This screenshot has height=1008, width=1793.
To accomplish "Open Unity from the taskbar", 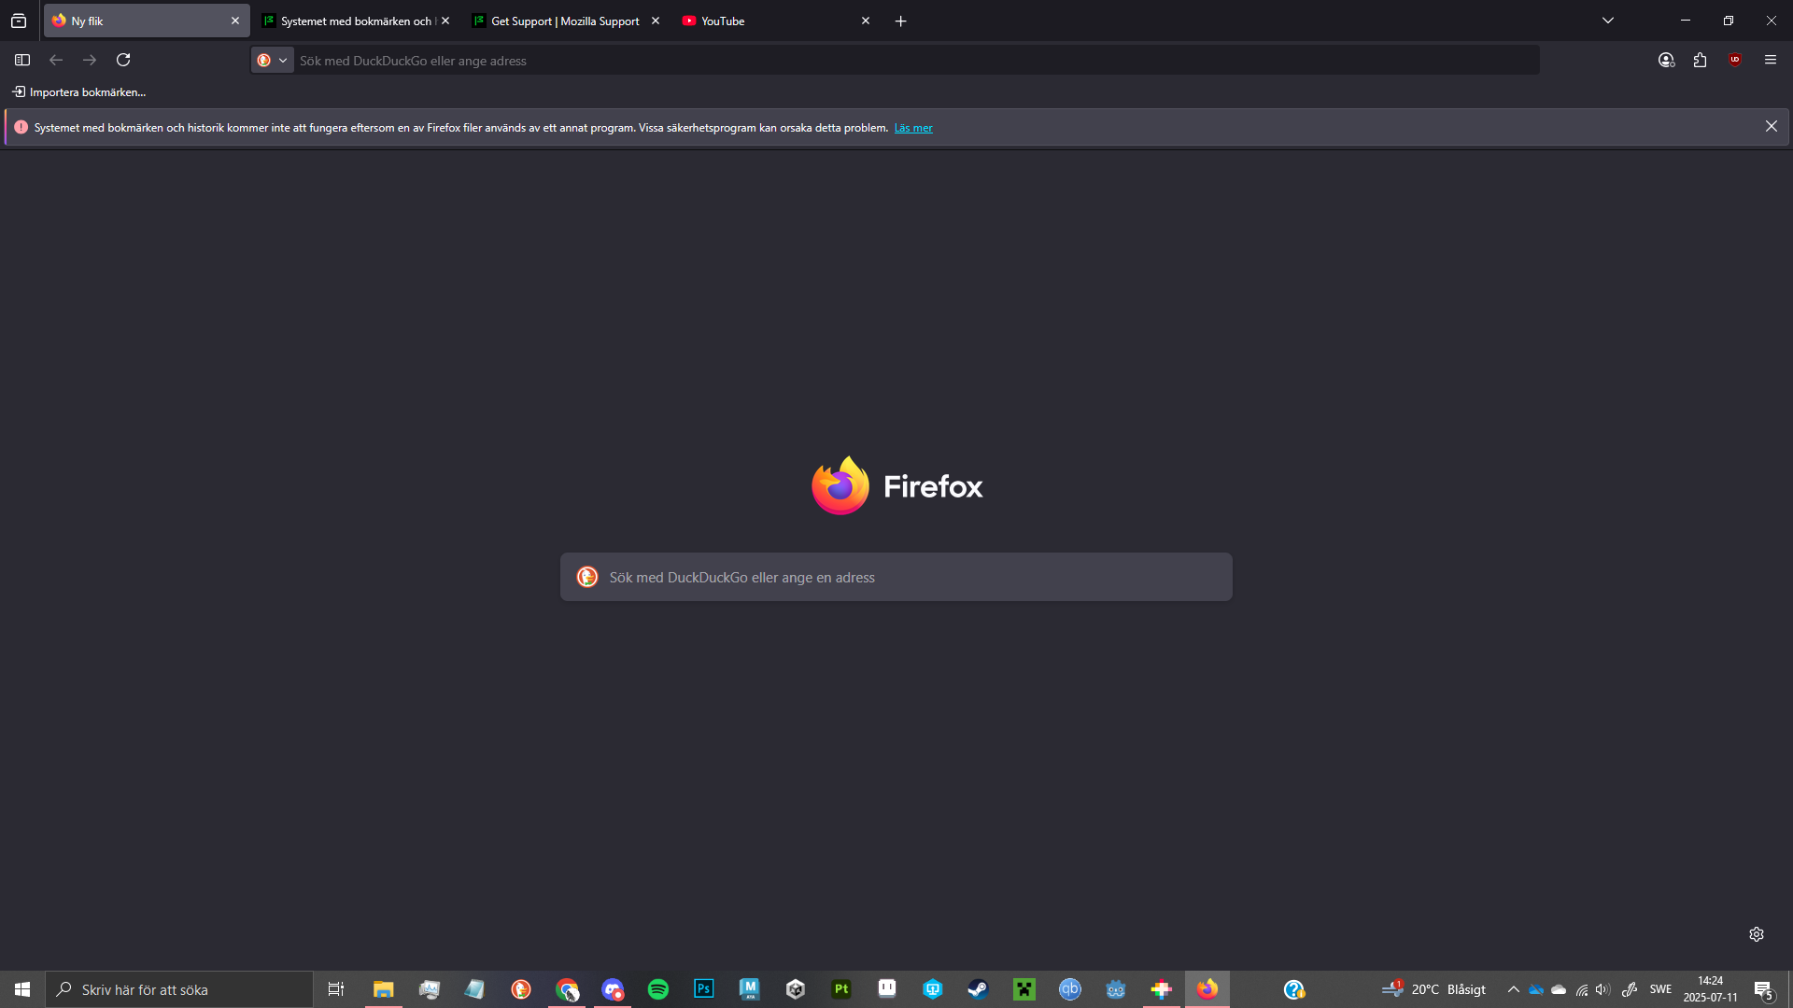I will tap(796, 989).
